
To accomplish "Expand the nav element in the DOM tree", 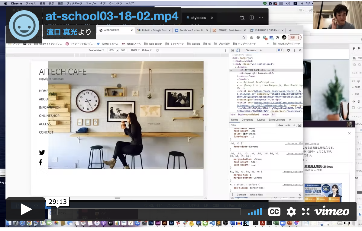I will (x=238, y=76).
